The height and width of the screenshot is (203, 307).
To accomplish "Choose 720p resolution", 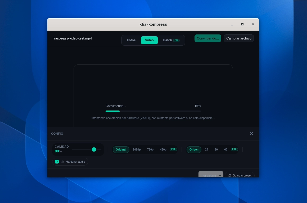I will pyautogui.click(x=150, y=149).
